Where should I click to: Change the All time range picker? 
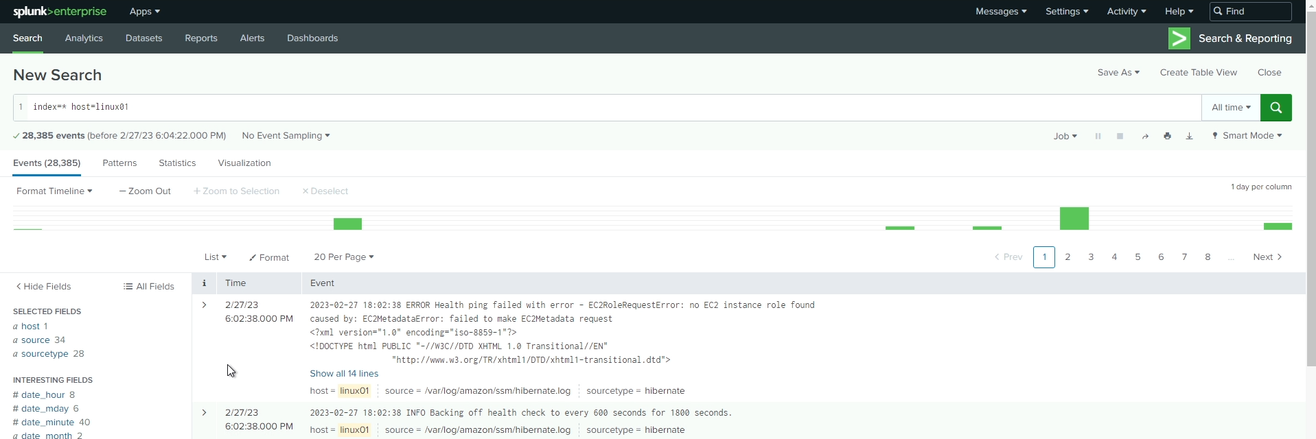click(1231, 108)
